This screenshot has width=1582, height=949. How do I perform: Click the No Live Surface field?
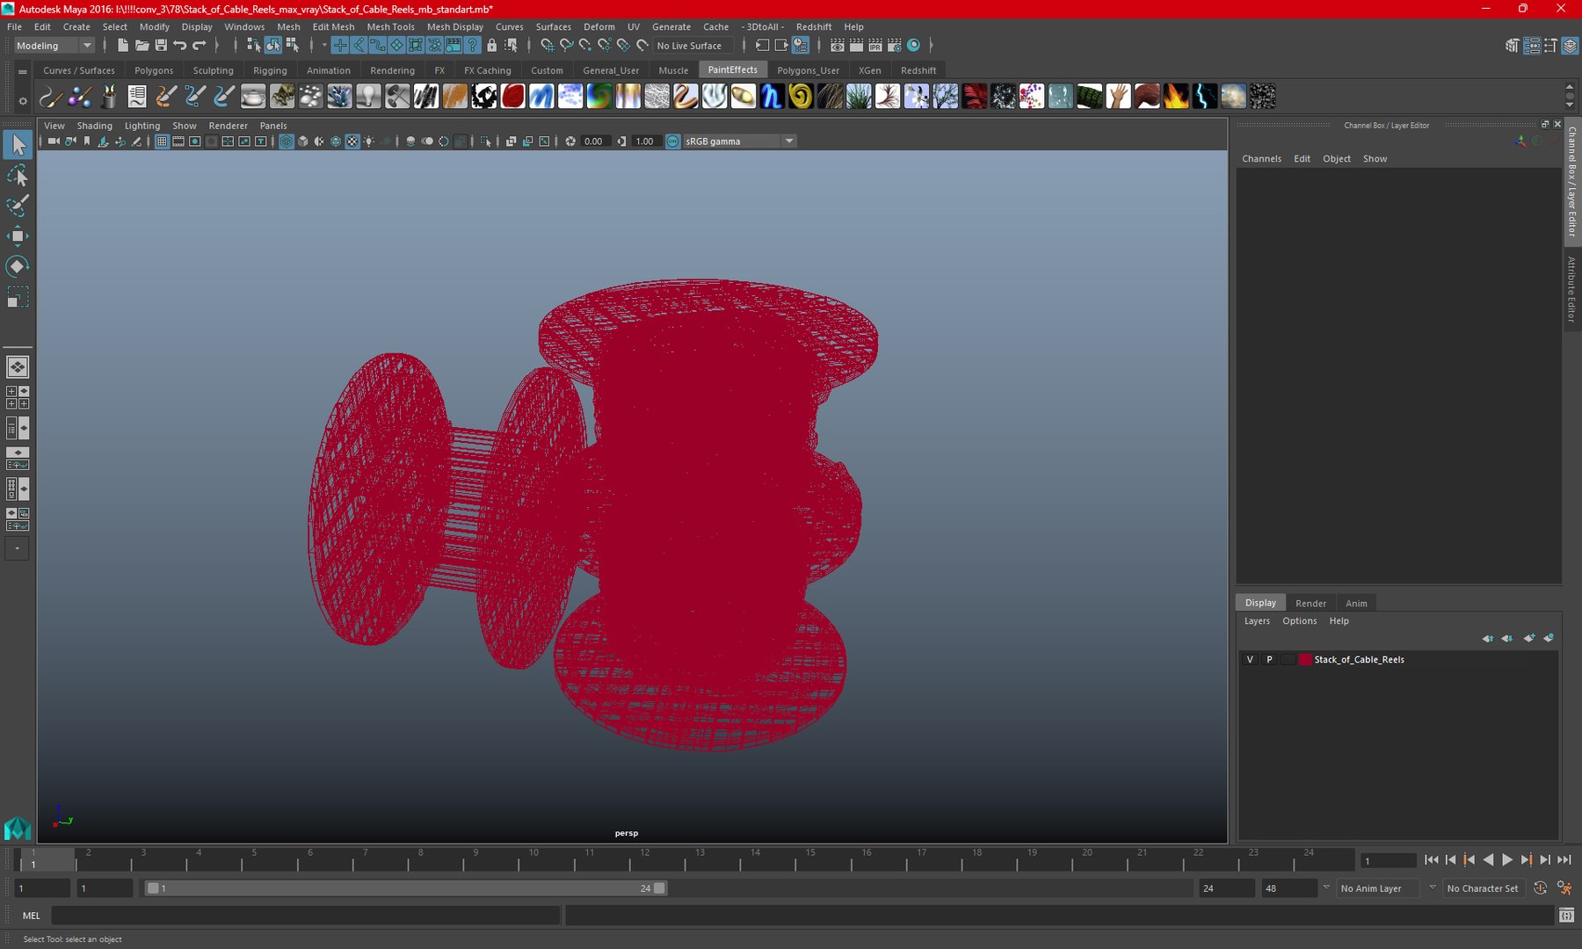(693, 46)
